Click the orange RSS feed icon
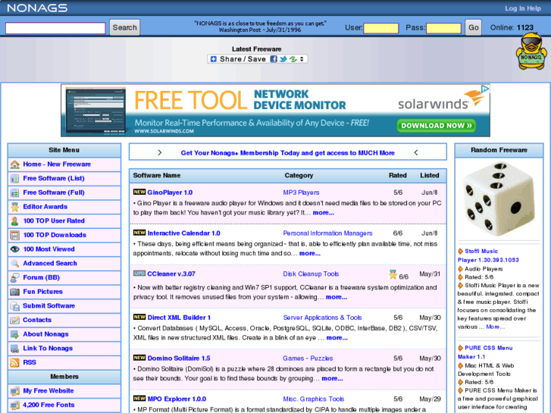This screenshot has width=551, height=413. [x=14, y=362]
